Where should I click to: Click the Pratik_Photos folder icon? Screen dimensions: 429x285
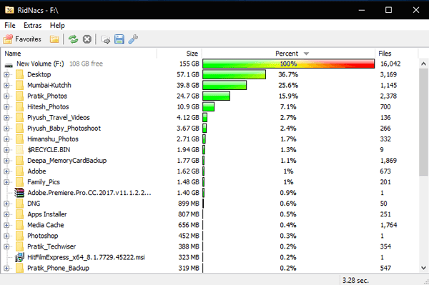coord(19,96)
